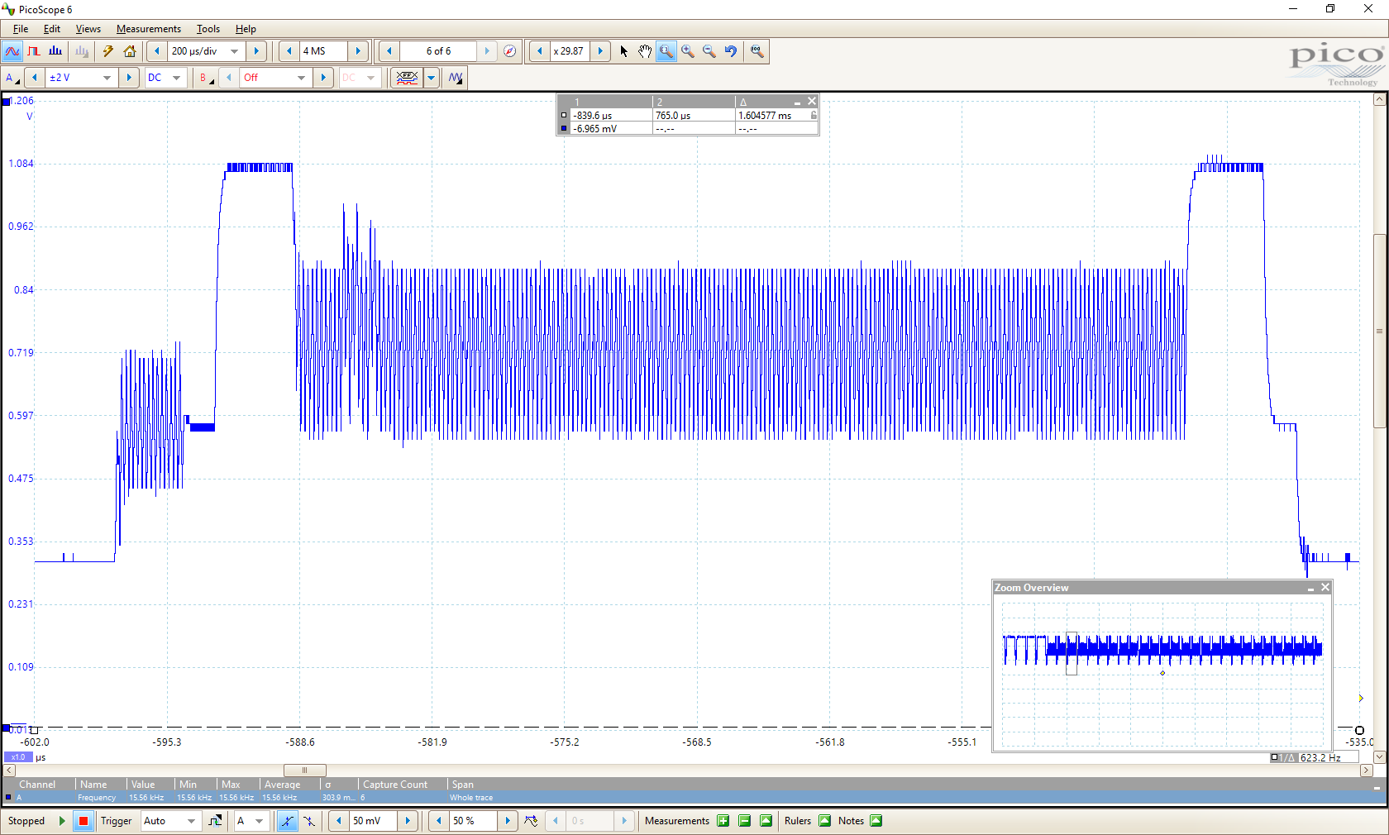Toggle rising edge trigger

[287, 821]
